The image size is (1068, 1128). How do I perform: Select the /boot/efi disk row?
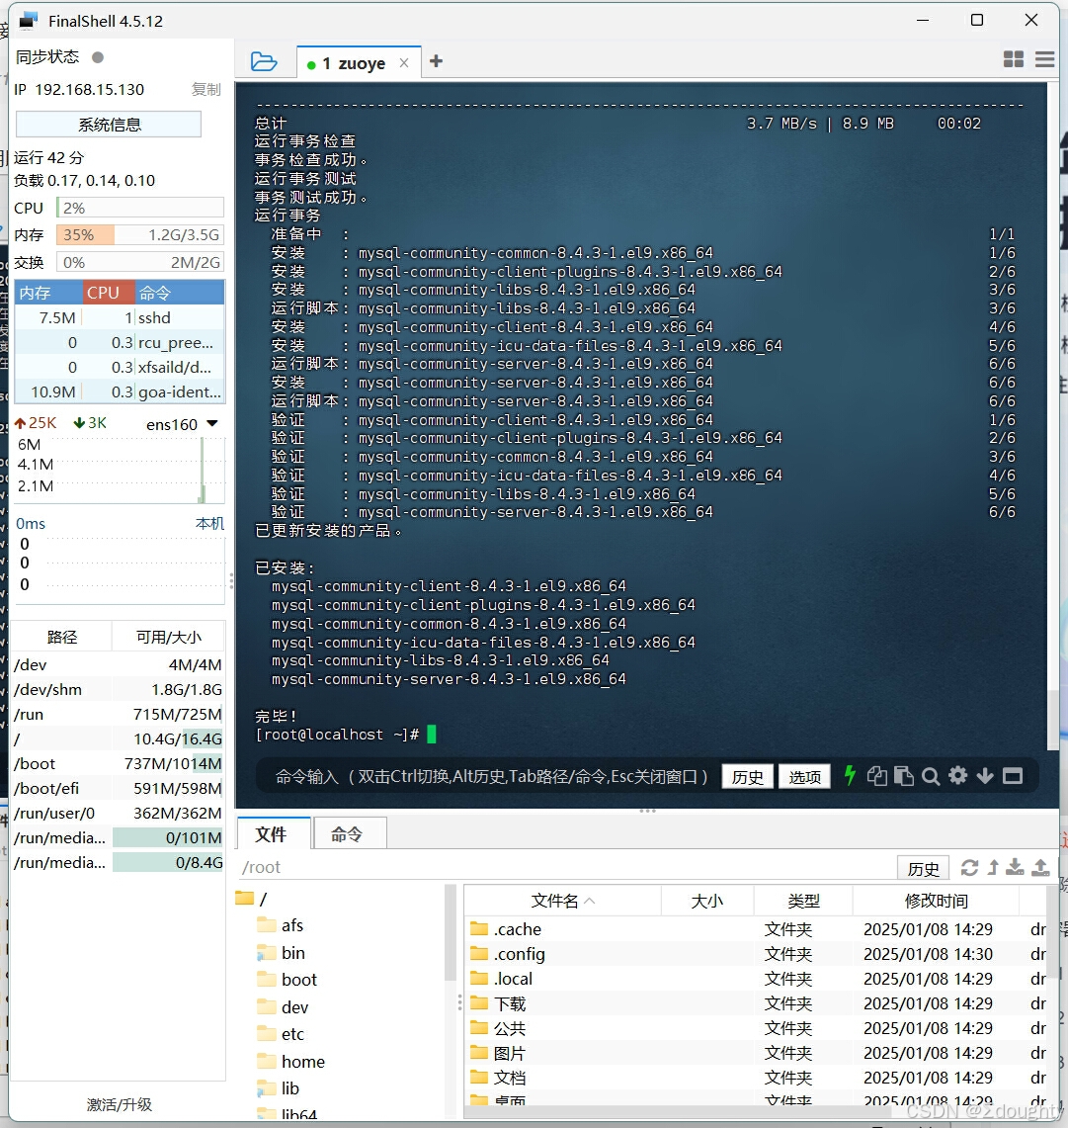(118, 789)
